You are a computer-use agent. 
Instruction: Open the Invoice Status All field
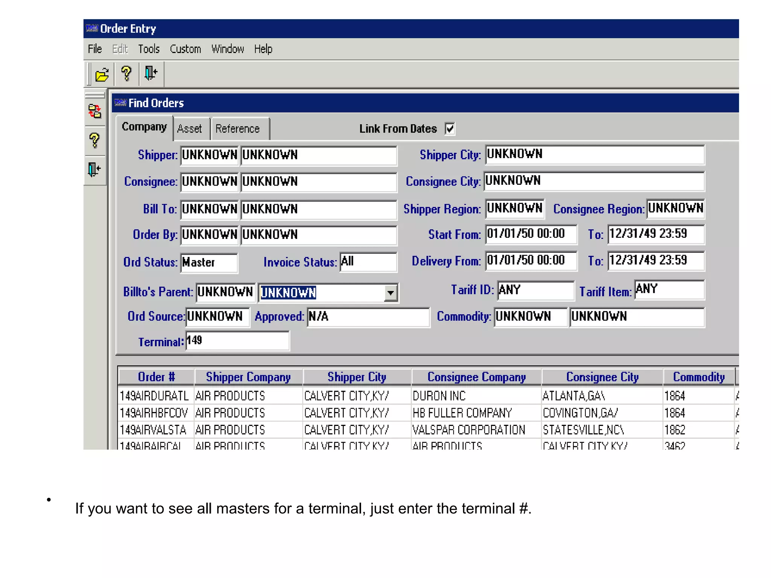click(x=368, y=262)
